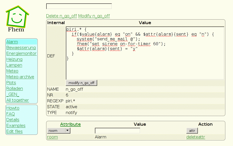Image resolution: width=233 pixels, height=146 pixels.
Task: Show All together view
Action: tap(18, 100)
